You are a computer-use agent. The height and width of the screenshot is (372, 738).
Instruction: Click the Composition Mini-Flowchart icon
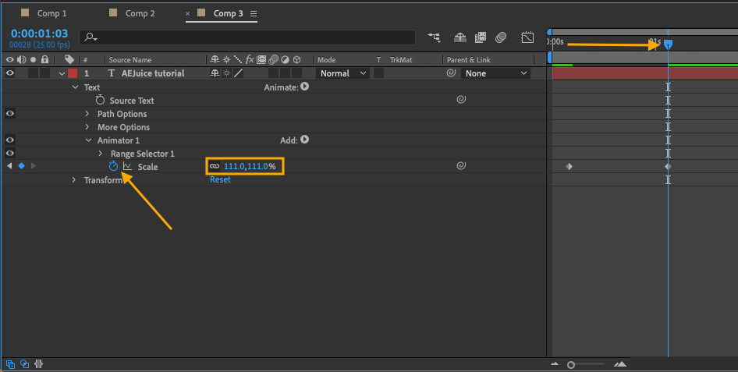coord(434,37)
